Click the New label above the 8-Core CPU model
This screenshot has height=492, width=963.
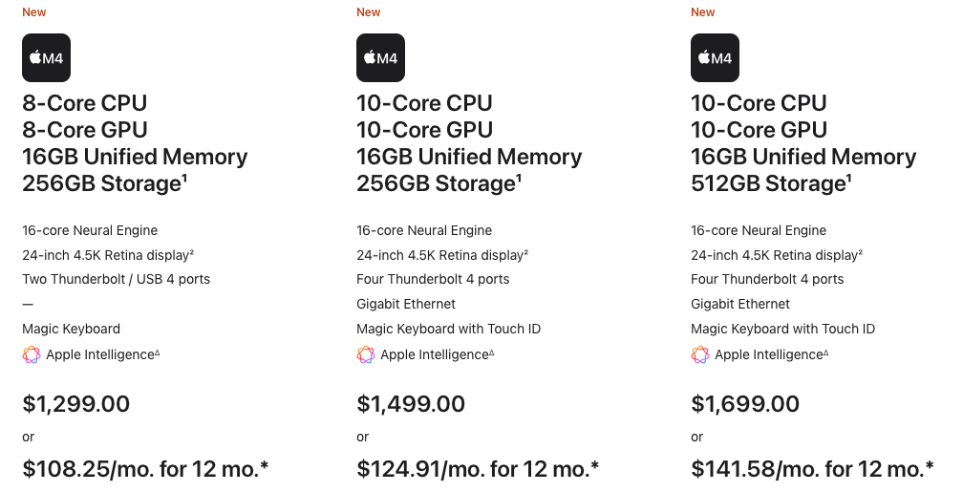pos(34,12)
